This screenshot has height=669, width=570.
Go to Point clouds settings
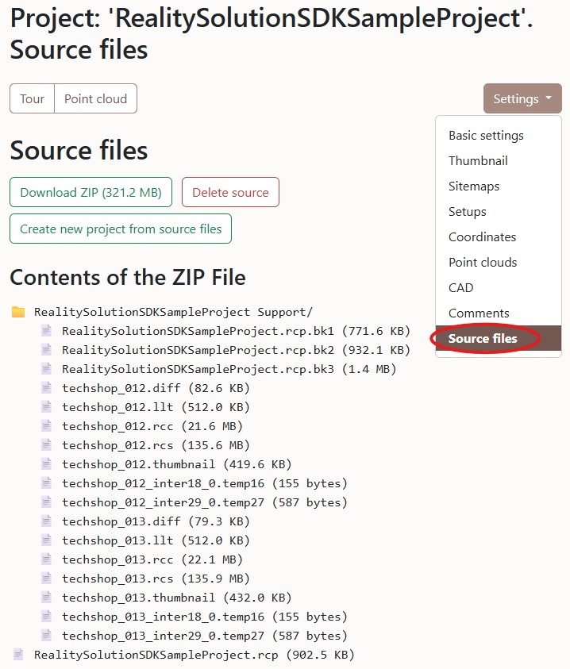pos(483,263)
